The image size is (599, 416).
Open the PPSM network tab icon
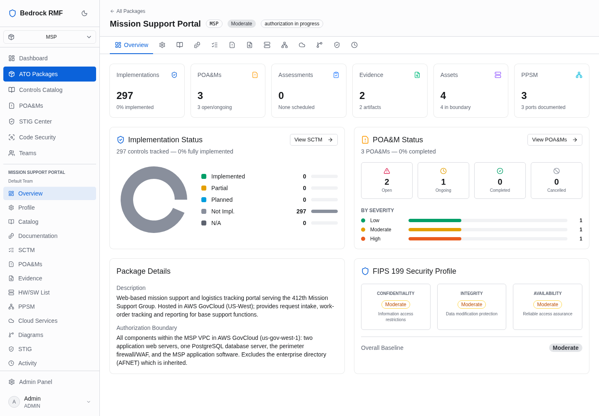pos(285,45)
